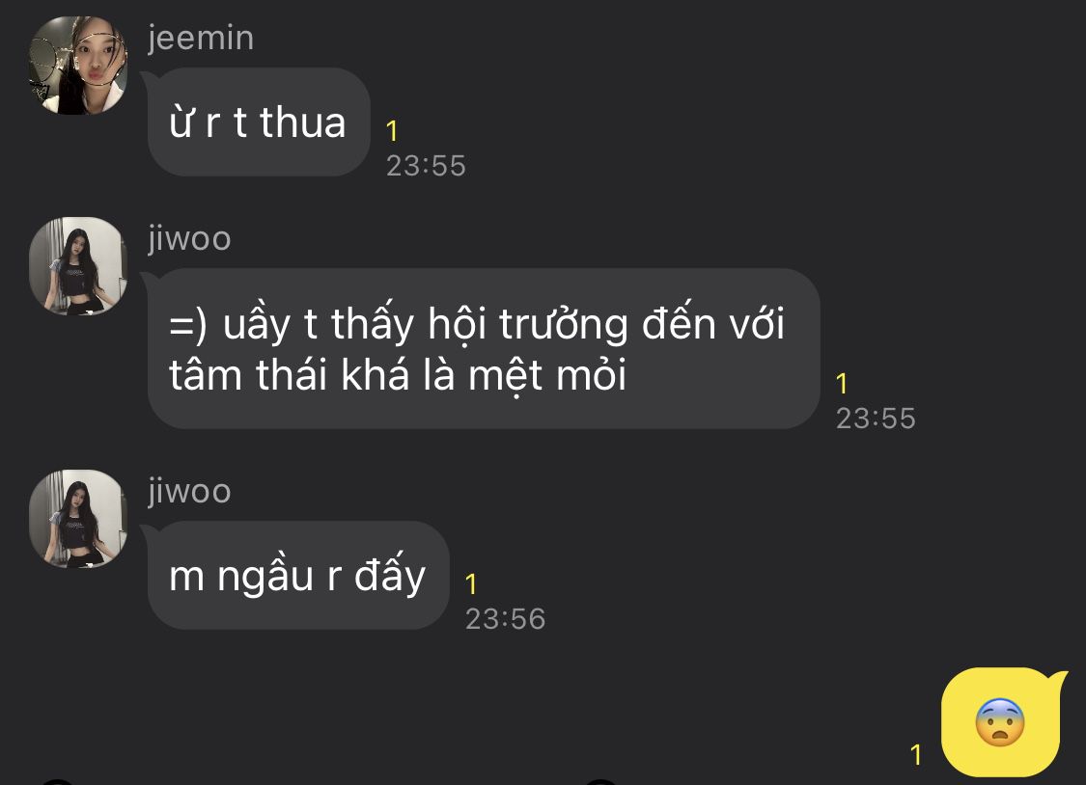Screen dimensions: 1086x785
Task: Tap the 23:56 timestamp
Action: click(505, 619)
